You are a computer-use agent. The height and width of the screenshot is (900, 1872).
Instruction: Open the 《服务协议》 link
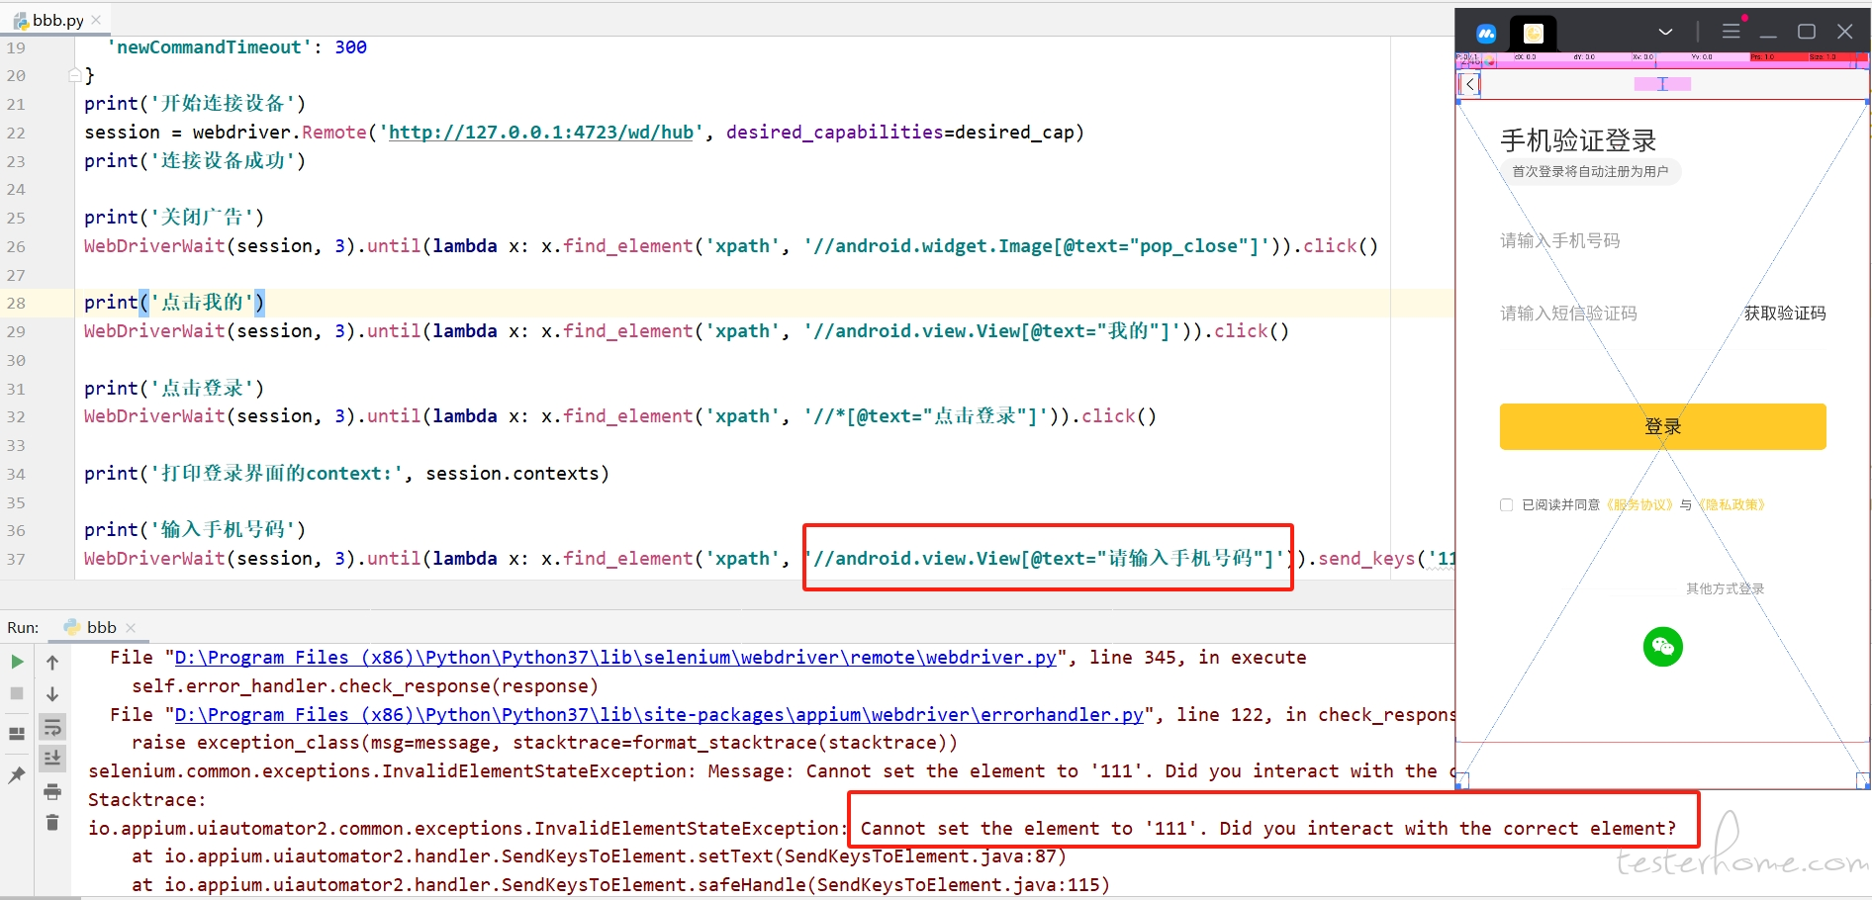[x=1638, y=505]
